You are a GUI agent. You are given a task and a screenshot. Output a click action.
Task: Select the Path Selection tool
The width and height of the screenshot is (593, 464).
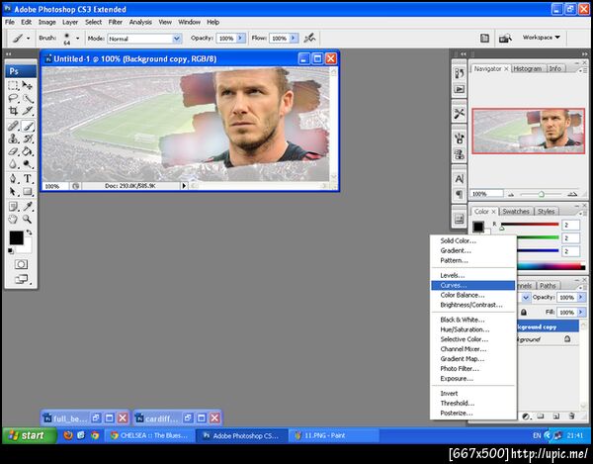pos(13,192)
